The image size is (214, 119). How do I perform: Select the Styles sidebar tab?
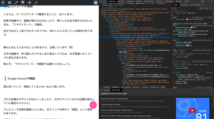[x=176, y=5]
